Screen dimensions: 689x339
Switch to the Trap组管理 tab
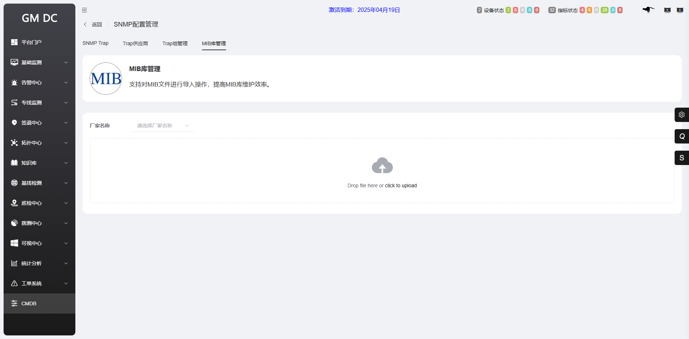tap(175, 43)
